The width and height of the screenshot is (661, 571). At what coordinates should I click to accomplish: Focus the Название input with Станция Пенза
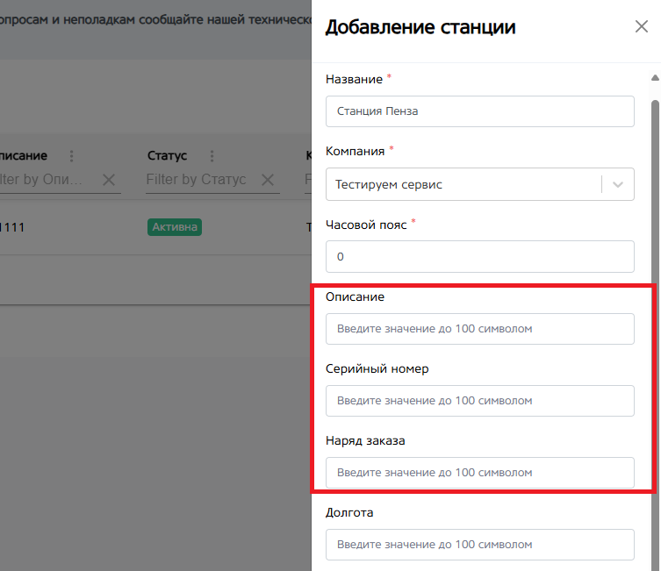[479, 111]
